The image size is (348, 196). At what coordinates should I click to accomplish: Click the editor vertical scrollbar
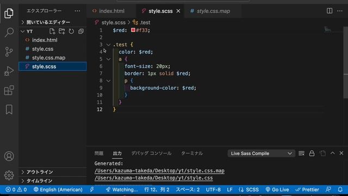pos(346,62)
